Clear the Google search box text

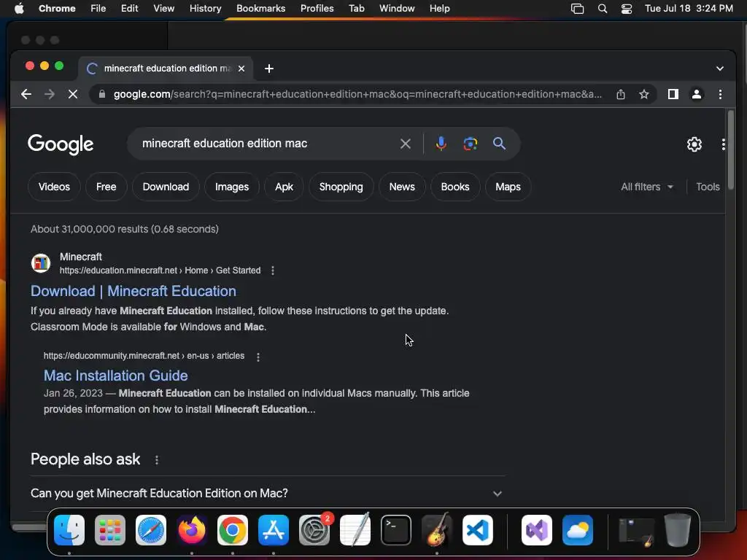[406, 144]
